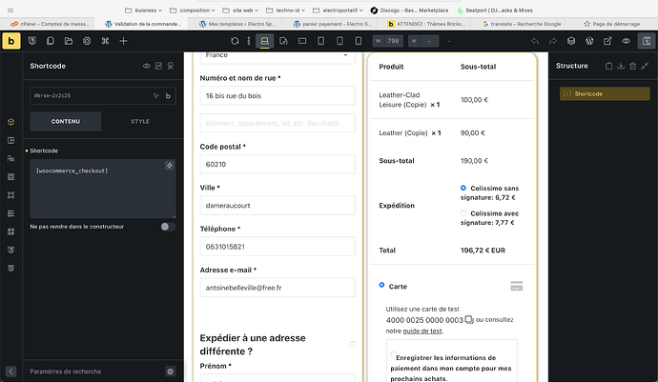Toggle 'Ne pas rendre dans le constructeur'
The height and width of the screenshot is (382, 658).
(168, 227)
